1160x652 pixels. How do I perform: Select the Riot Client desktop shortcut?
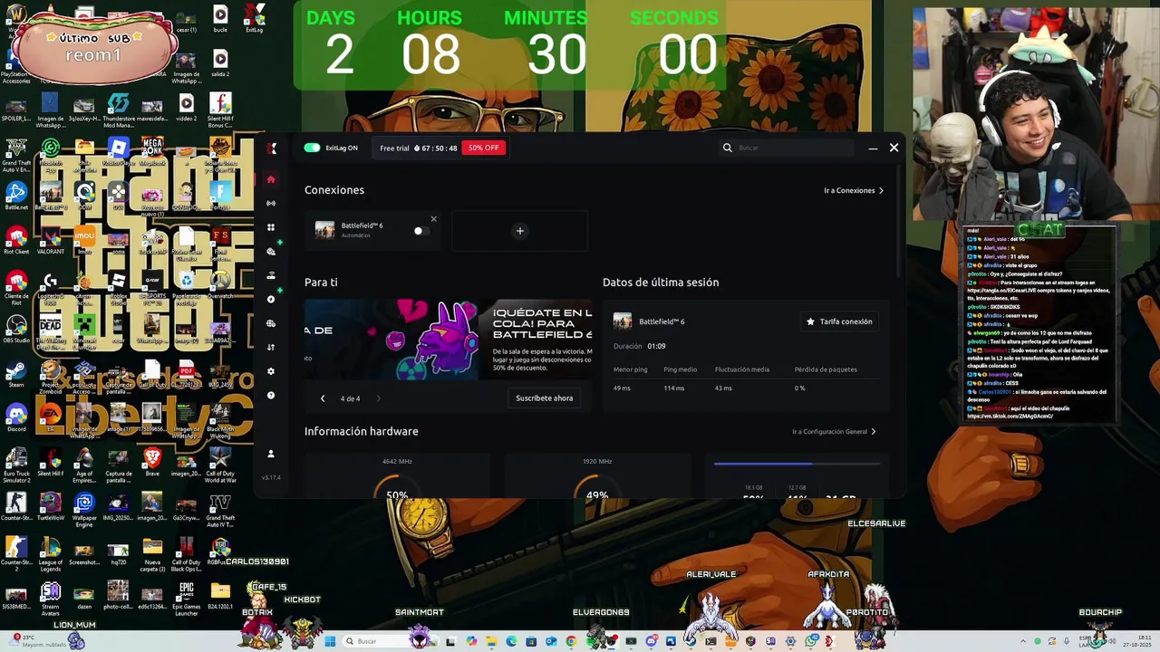[16, 241]
